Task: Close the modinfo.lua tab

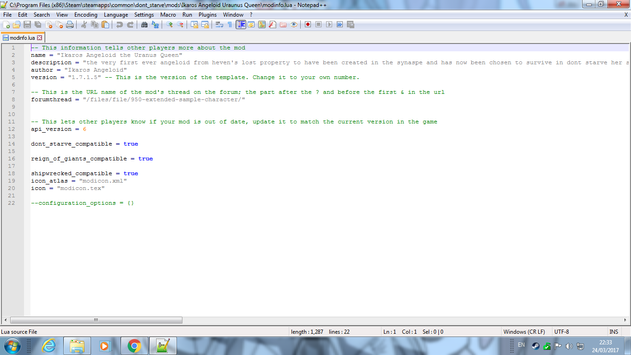Action: (40, 38)
